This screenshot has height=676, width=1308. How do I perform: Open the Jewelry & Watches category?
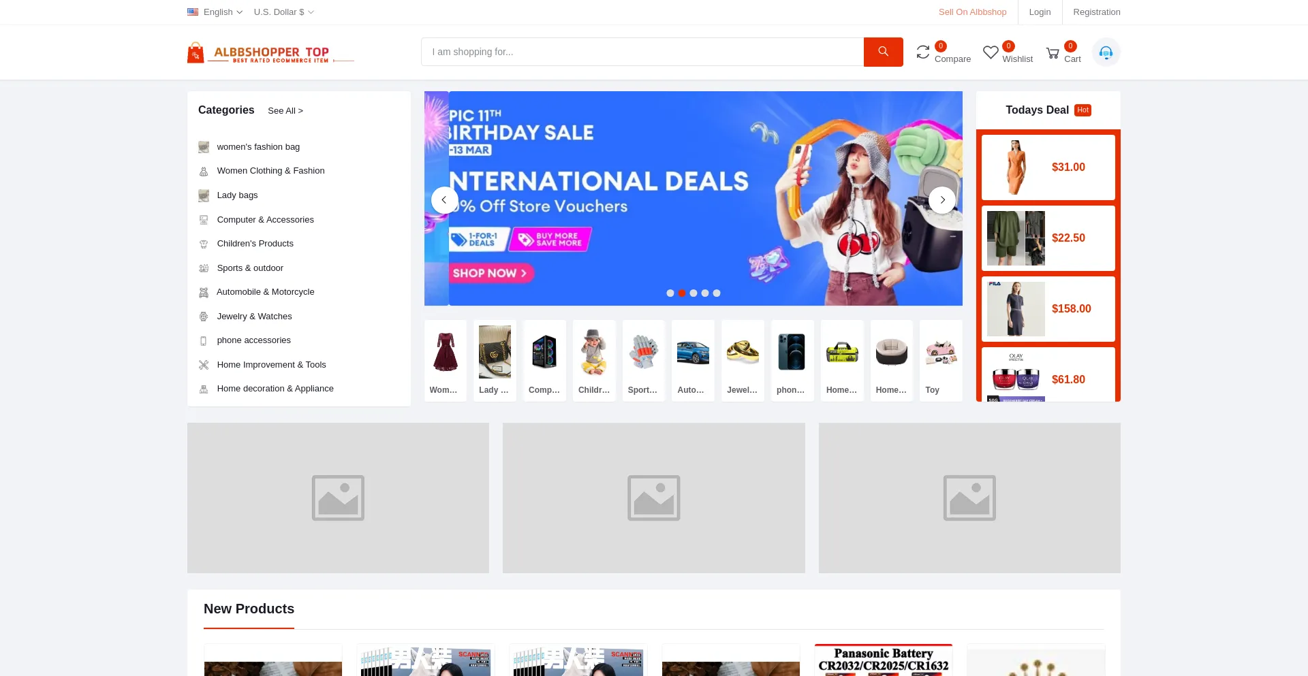254,317
